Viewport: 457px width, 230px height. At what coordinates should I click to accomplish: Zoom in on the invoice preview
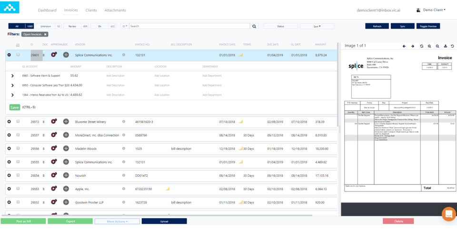coord(429,46)
